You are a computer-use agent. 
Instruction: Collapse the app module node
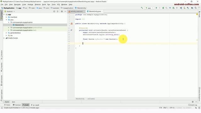[4, 14]
